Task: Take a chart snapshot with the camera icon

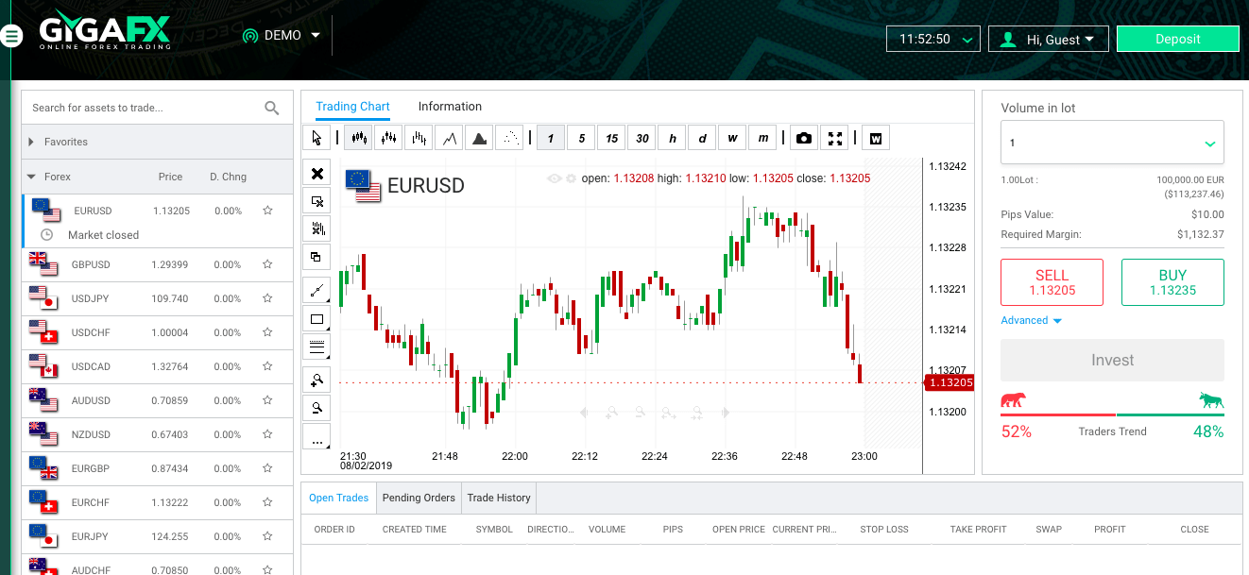Action: point(803,137)
